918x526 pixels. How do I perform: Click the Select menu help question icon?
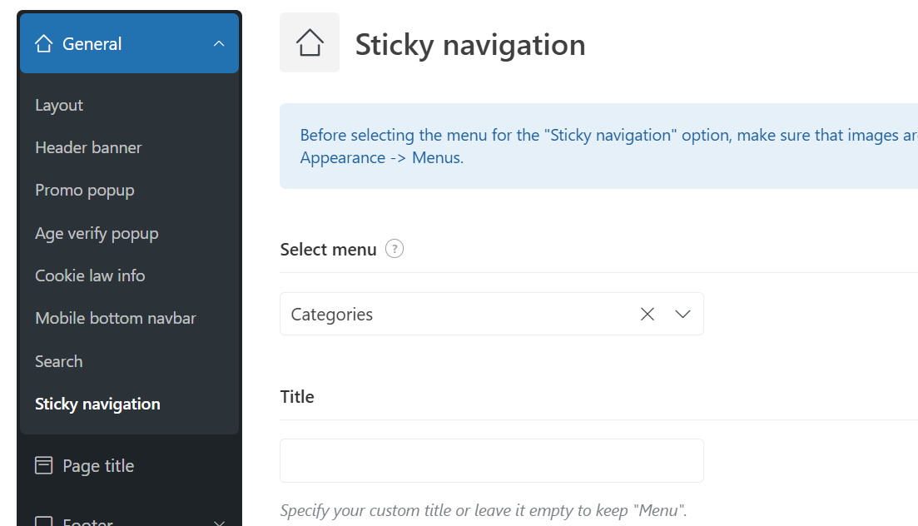(x=394, y=249)
